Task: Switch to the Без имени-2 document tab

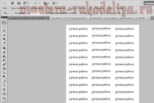Action: tap(28, 18)
